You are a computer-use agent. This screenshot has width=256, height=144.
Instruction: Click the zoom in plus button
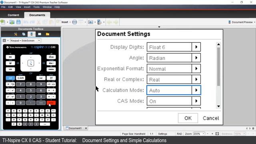pos(212,134)
